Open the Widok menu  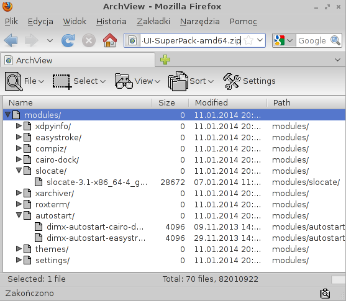(x=75, y=21)
